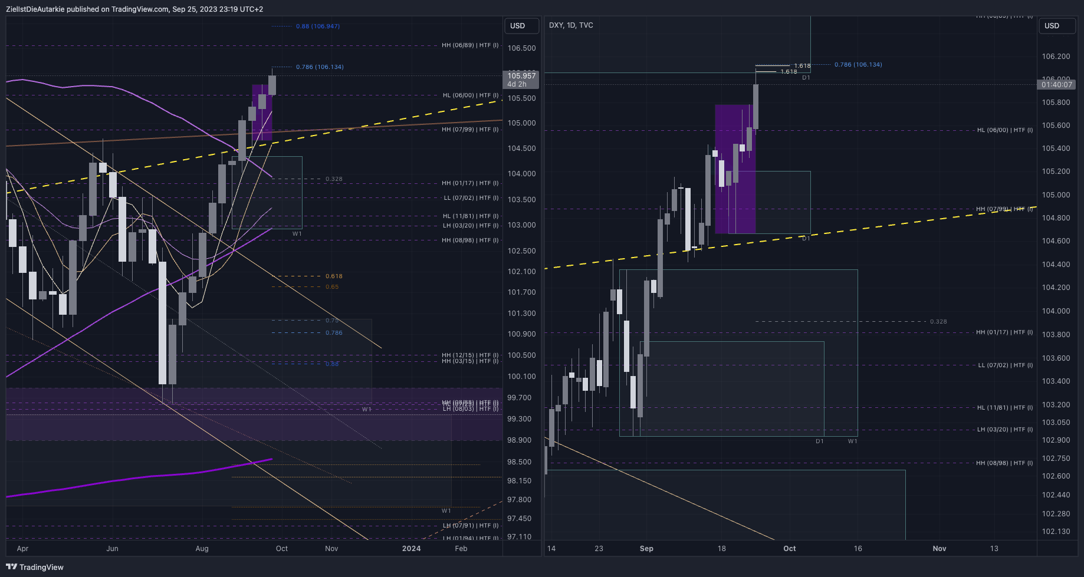Click the Apr date on left time axis
Screen dimensions: 1084x577
pyautogui.click(x=22, y=549)
